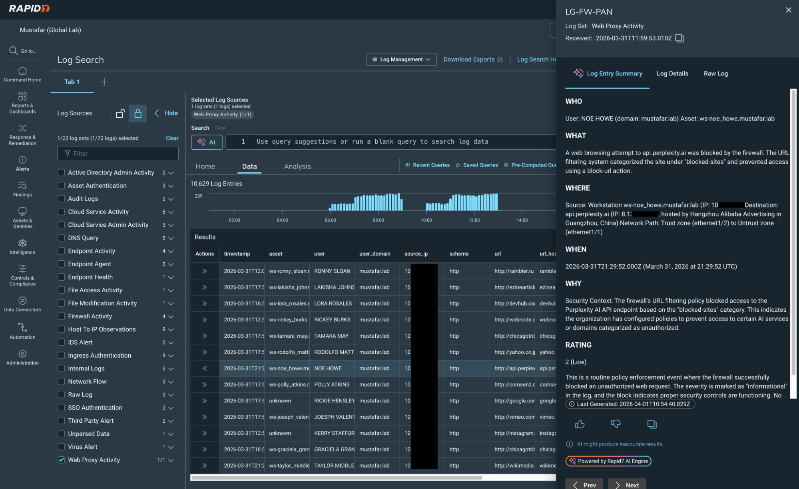The image size is (799, 489).
Task: Click inside the Filter log sets field
Action: (118, 153)
